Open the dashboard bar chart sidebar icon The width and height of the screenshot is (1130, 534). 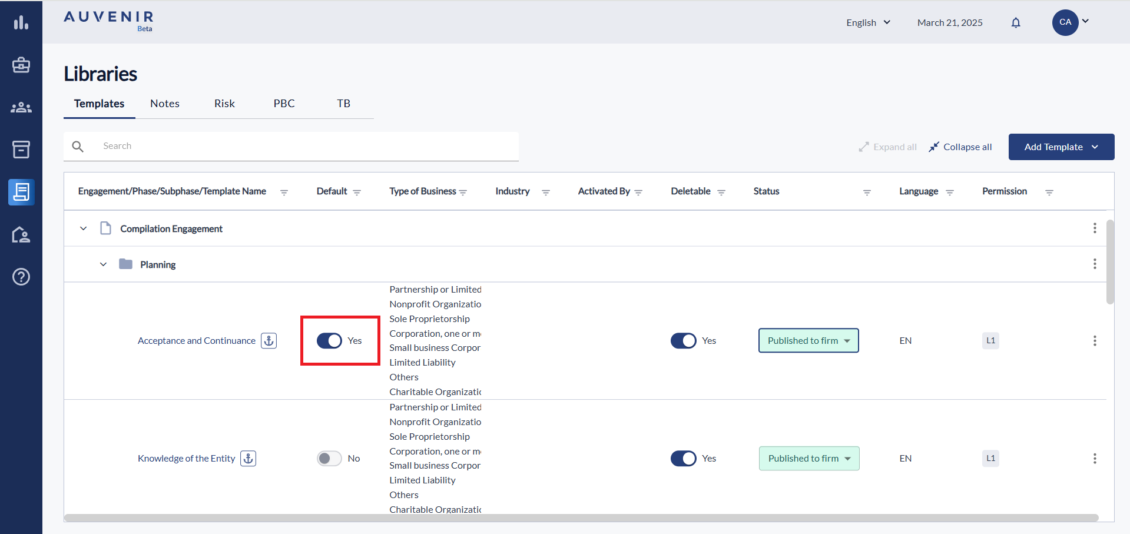(x=21, y=23)
